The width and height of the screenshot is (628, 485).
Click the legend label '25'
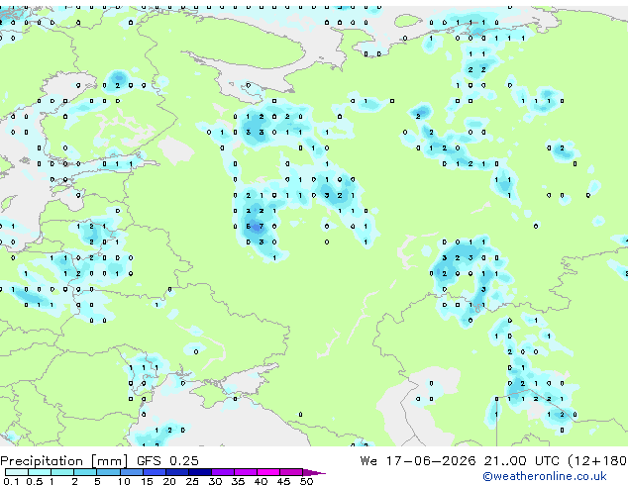coord(192,481)
